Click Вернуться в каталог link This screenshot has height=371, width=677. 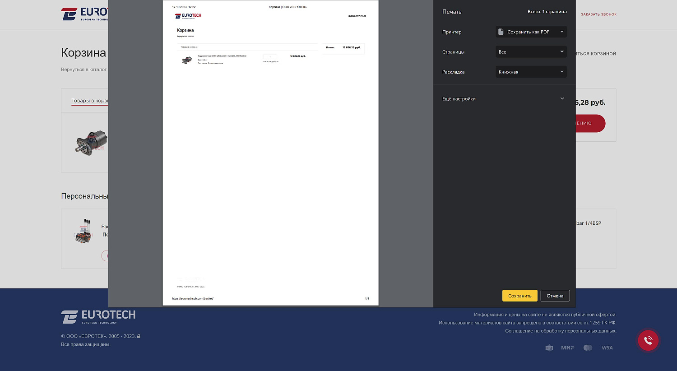coord(84,70)
